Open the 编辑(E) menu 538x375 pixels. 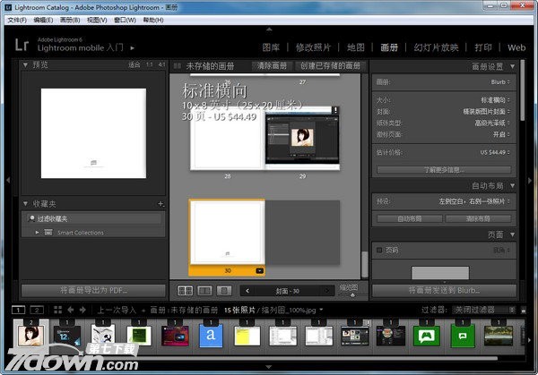(x=42, y=19)
